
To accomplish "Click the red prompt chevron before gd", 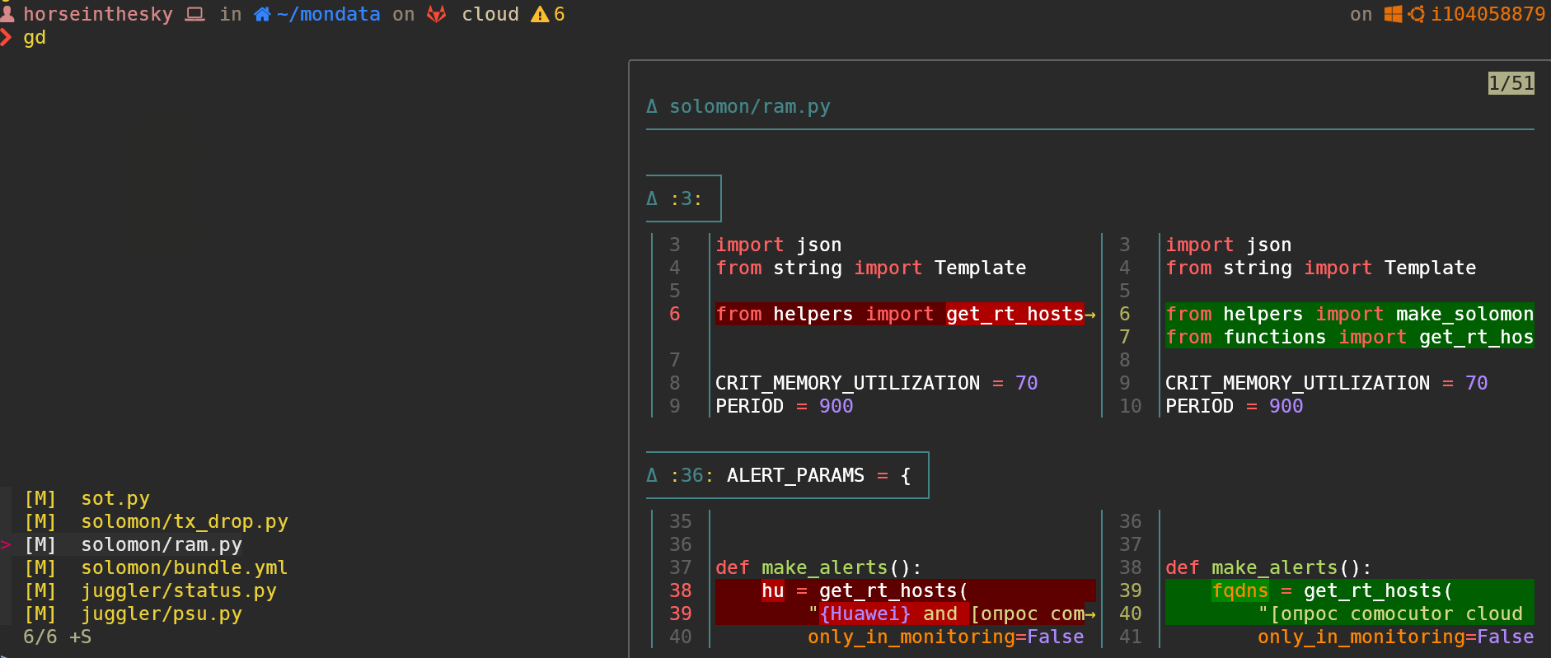I will click(x=6, y=37).
